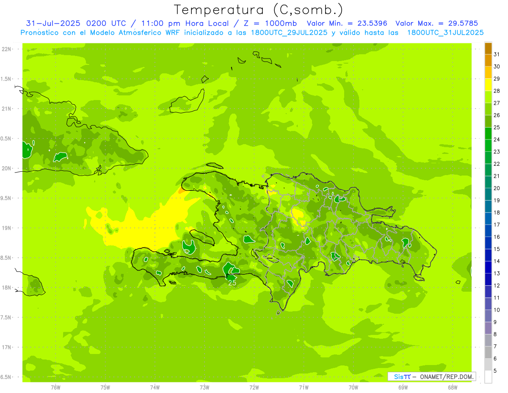
Task: Click the "Sisπ" logo text
Action: tap(402, 376)
